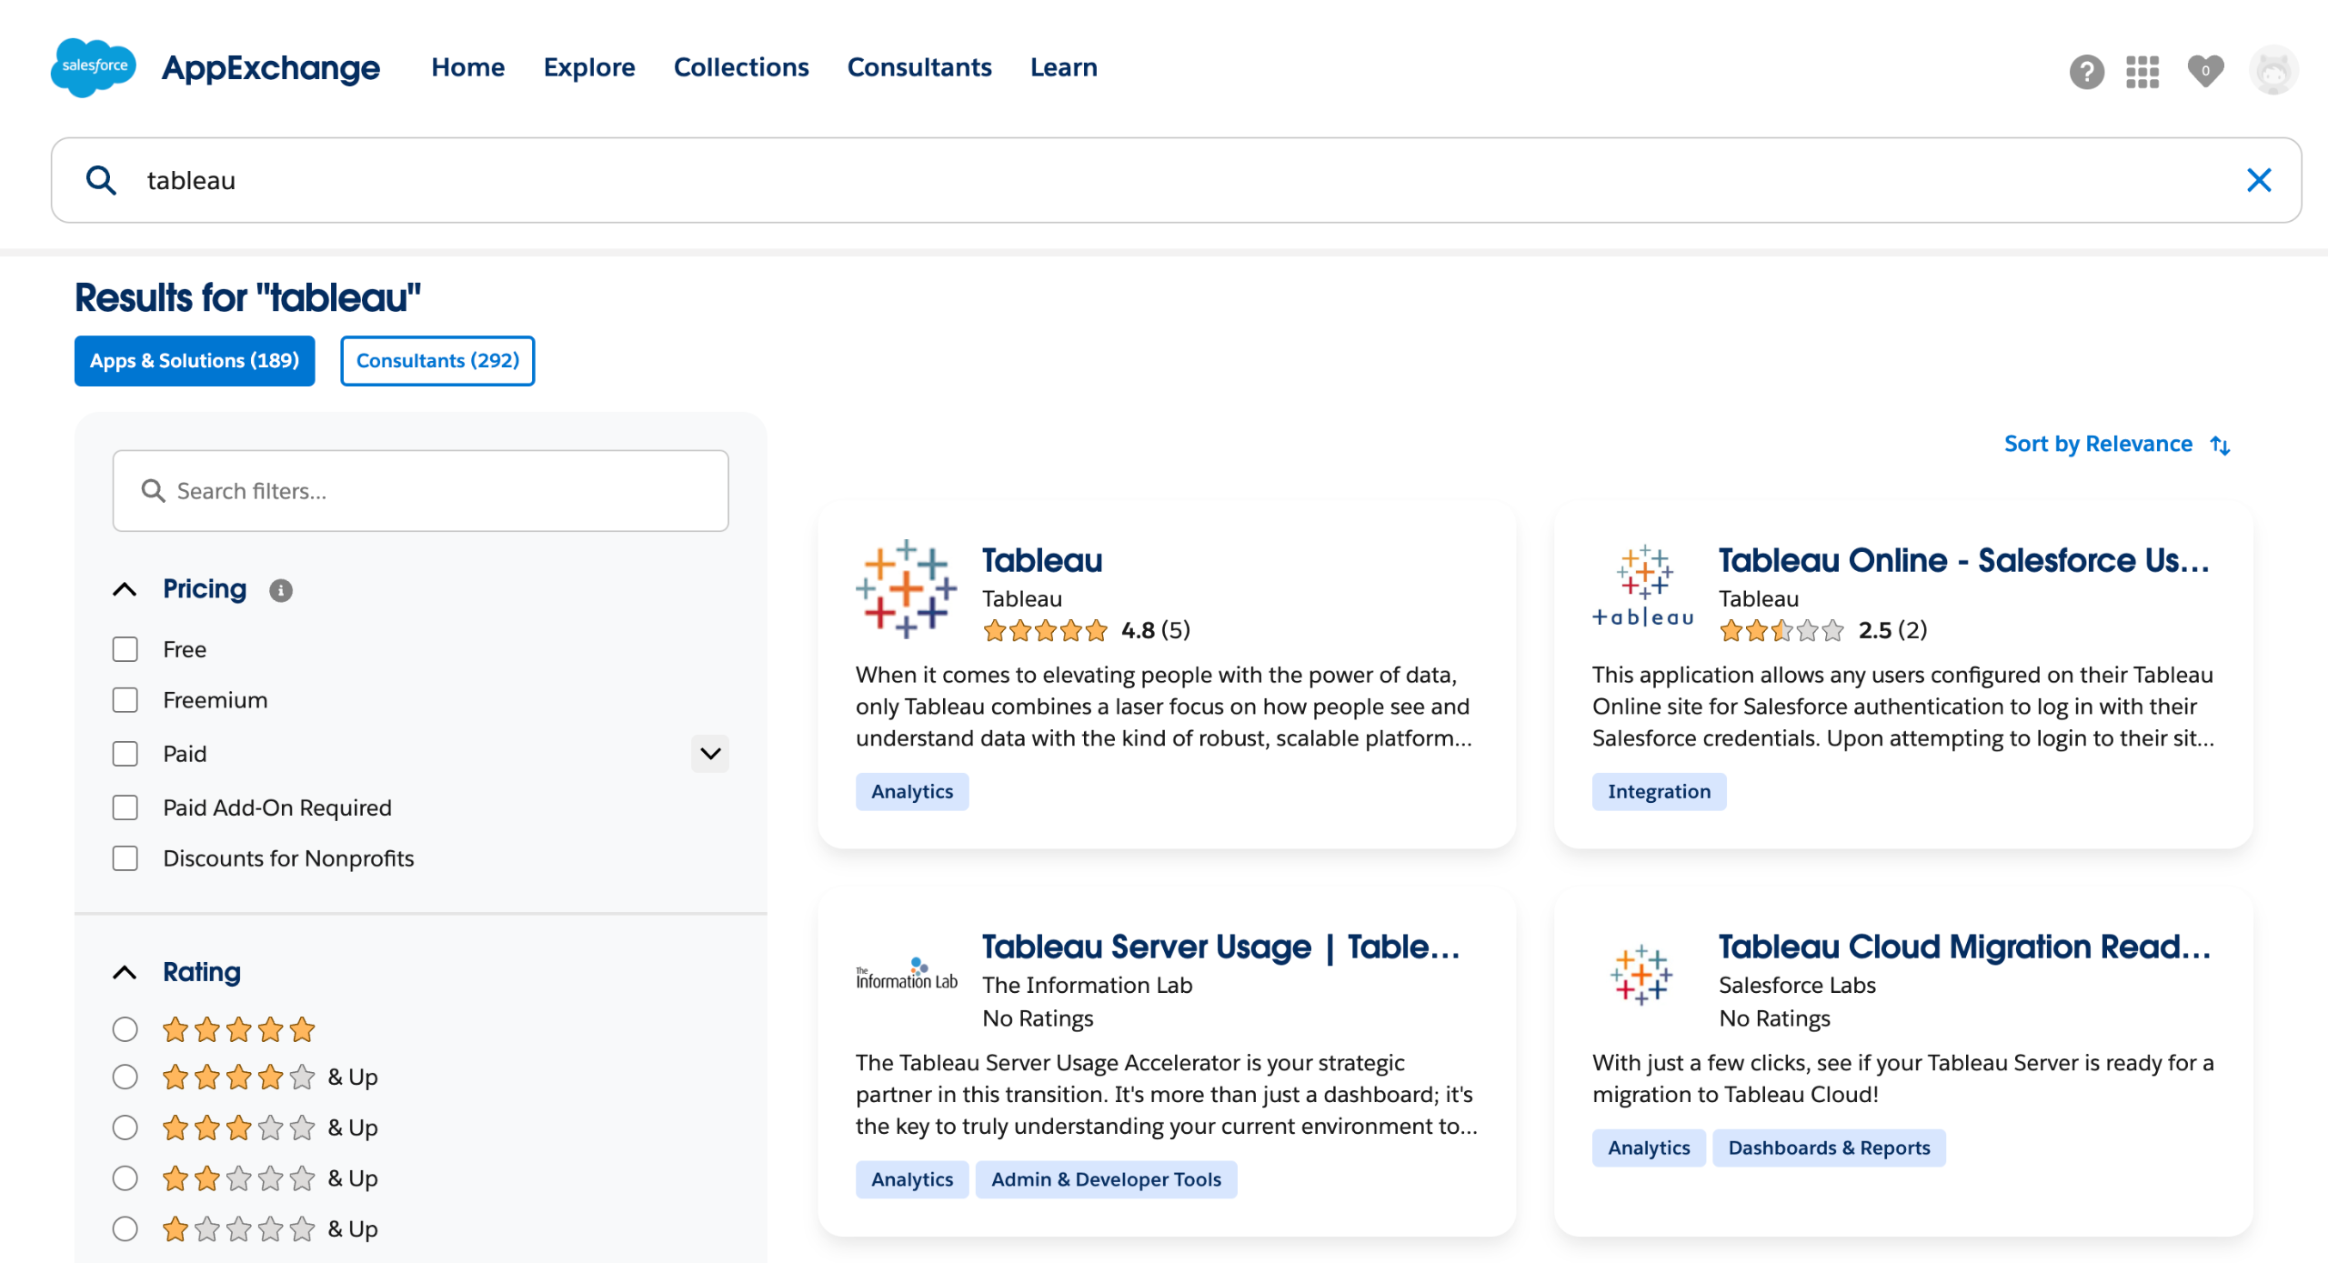Collapse the Pricing filter section

(x=125, y=589)
